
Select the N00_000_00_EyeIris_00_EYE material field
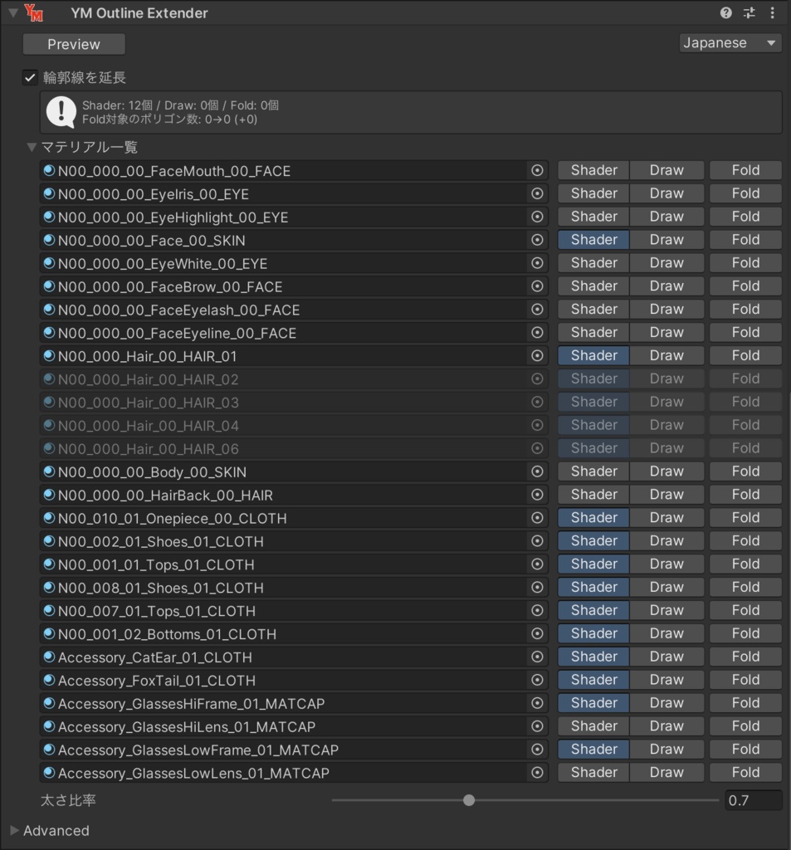pos(294,193)
